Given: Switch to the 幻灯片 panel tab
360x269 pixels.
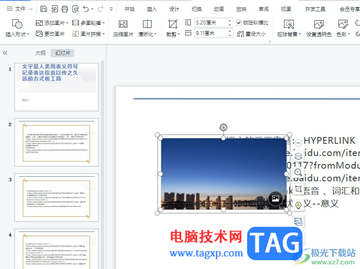Looking at the screenshot, I should click(x=62, y=53).
